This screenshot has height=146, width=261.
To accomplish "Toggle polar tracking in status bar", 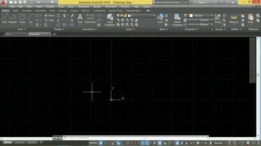I will tap(128, 143).
